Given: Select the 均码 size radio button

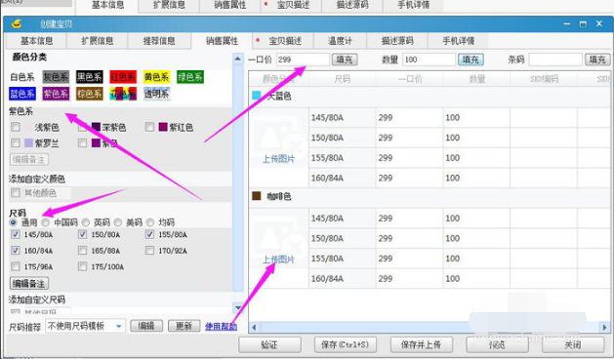Looking at the screenshot, I should point(149,222).
